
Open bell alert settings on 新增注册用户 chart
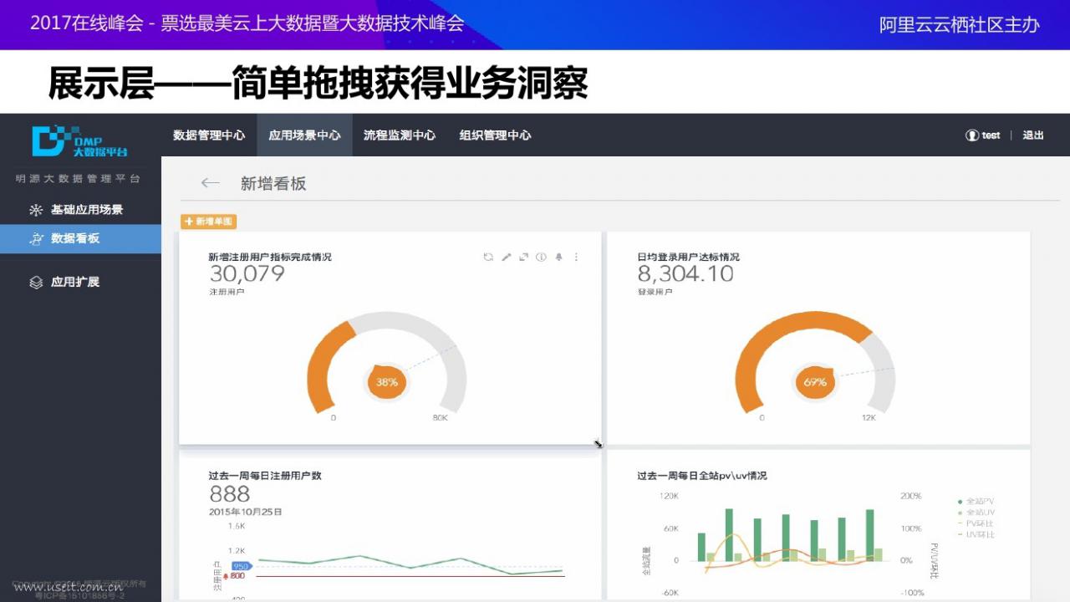558,258
